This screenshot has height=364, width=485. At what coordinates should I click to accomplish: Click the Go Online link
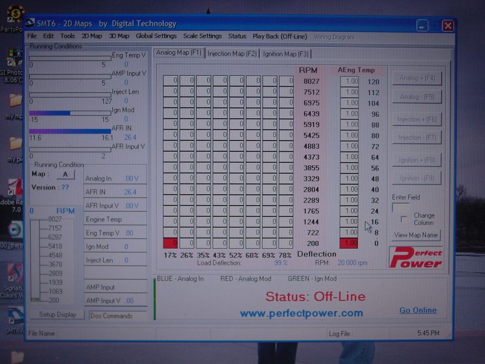pyautogui.click(x=418, y=310)
